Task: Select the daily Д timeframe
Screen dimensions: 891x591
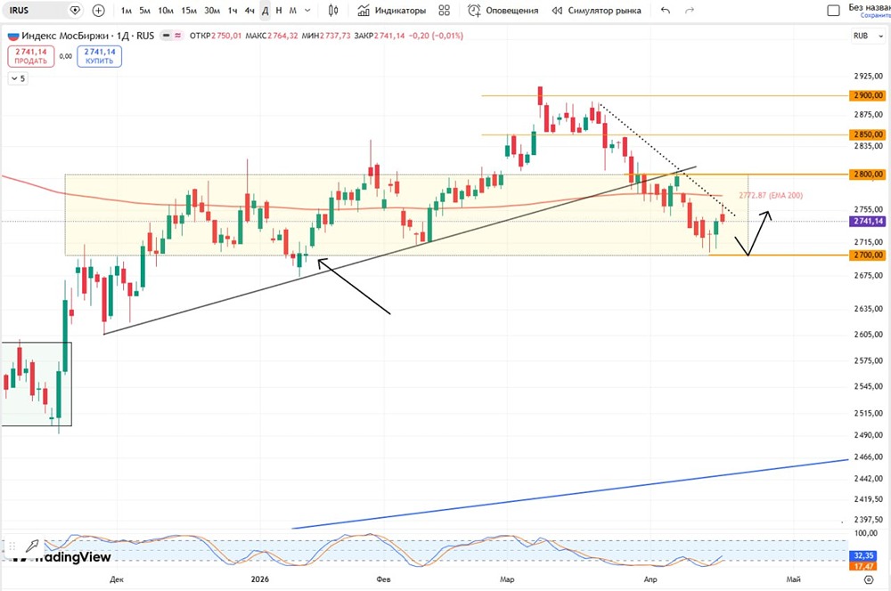Action: [265, 10]
